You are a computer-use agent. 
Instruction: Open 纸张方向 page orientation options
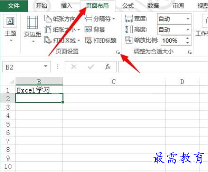(x=60, y=19)
